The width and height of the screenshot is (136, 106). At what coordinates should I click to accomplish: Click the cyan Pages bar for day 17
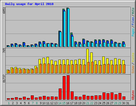[x=73, y=42]
